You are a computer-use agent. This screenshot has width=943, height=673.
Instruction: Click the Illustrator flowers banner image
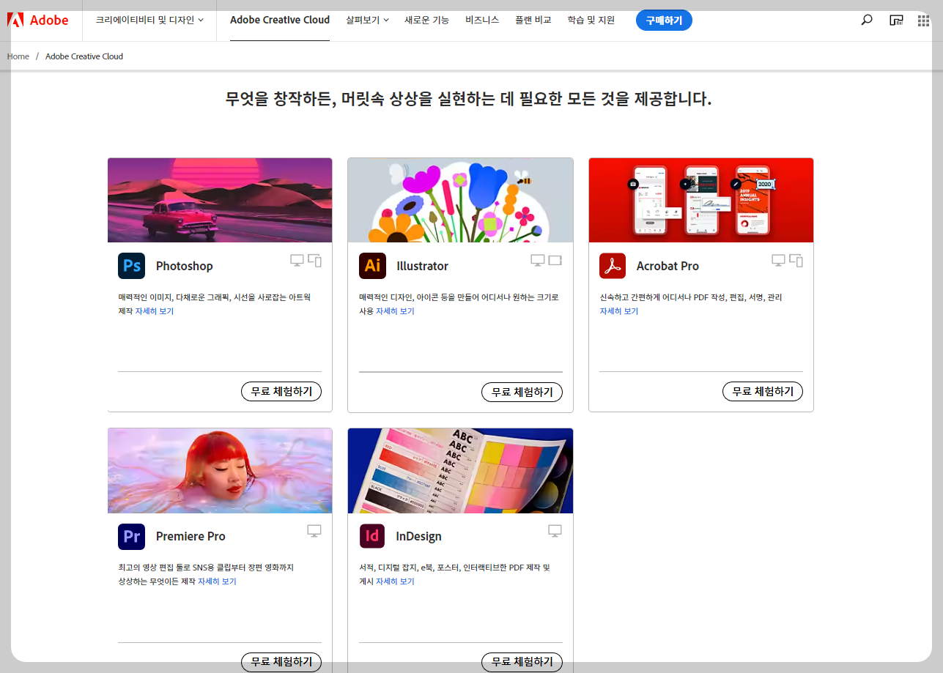[x=460, y=200]
